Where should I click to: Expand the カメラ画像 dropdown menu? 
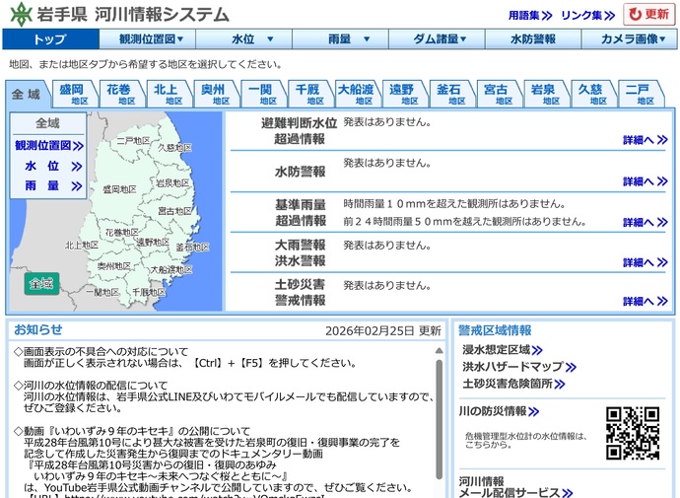pyautogui.click(x=630, y=39)
